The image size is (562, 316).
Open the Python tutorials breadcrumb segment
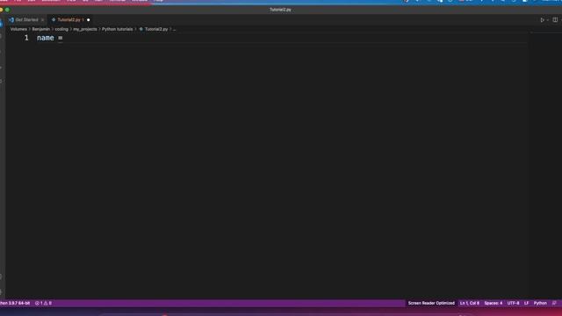[117, 29]
